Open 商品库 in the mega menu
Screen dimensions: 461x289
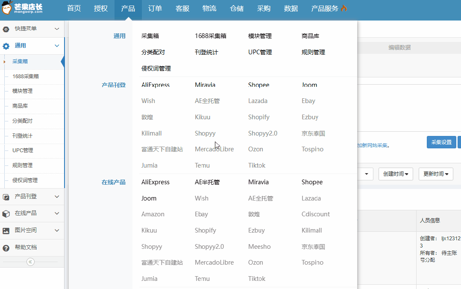(311, 36)
